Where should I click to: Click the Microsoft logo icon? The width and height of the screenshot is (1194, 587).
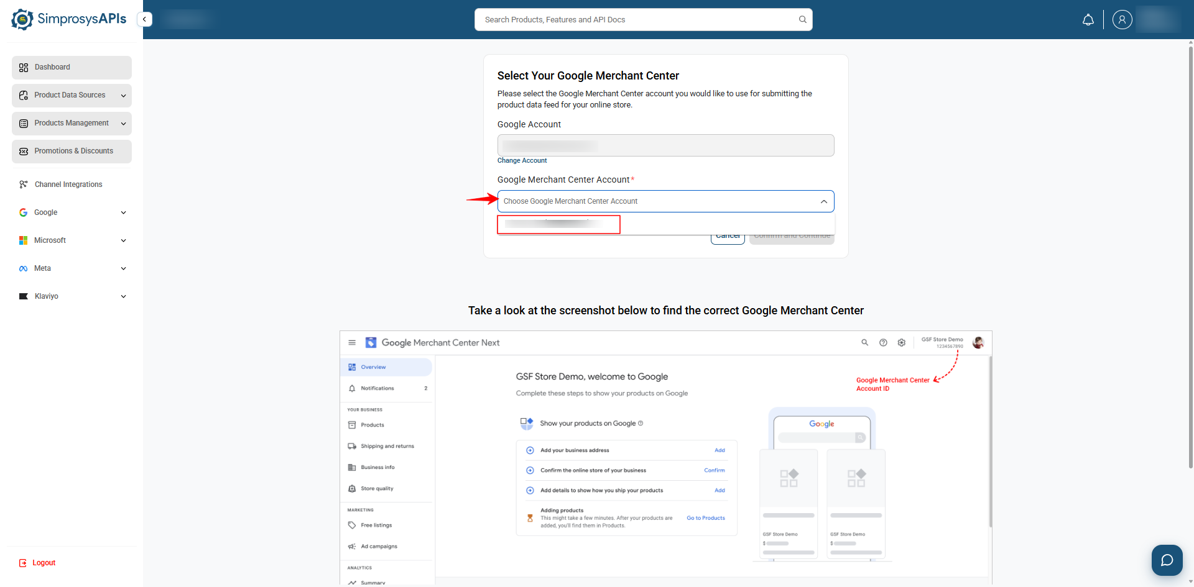(24, 240)
